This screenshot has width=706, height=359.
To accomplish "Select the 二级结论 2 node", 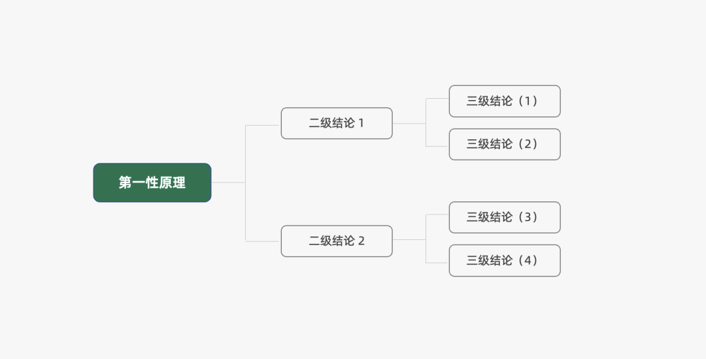I will (x=336, y=241).
